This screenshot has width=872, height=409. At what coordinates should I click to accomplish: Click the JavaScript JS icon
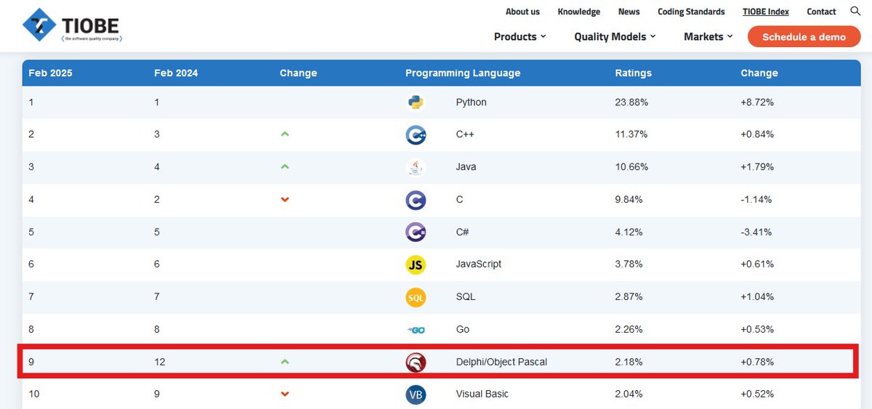coord(416,264)
